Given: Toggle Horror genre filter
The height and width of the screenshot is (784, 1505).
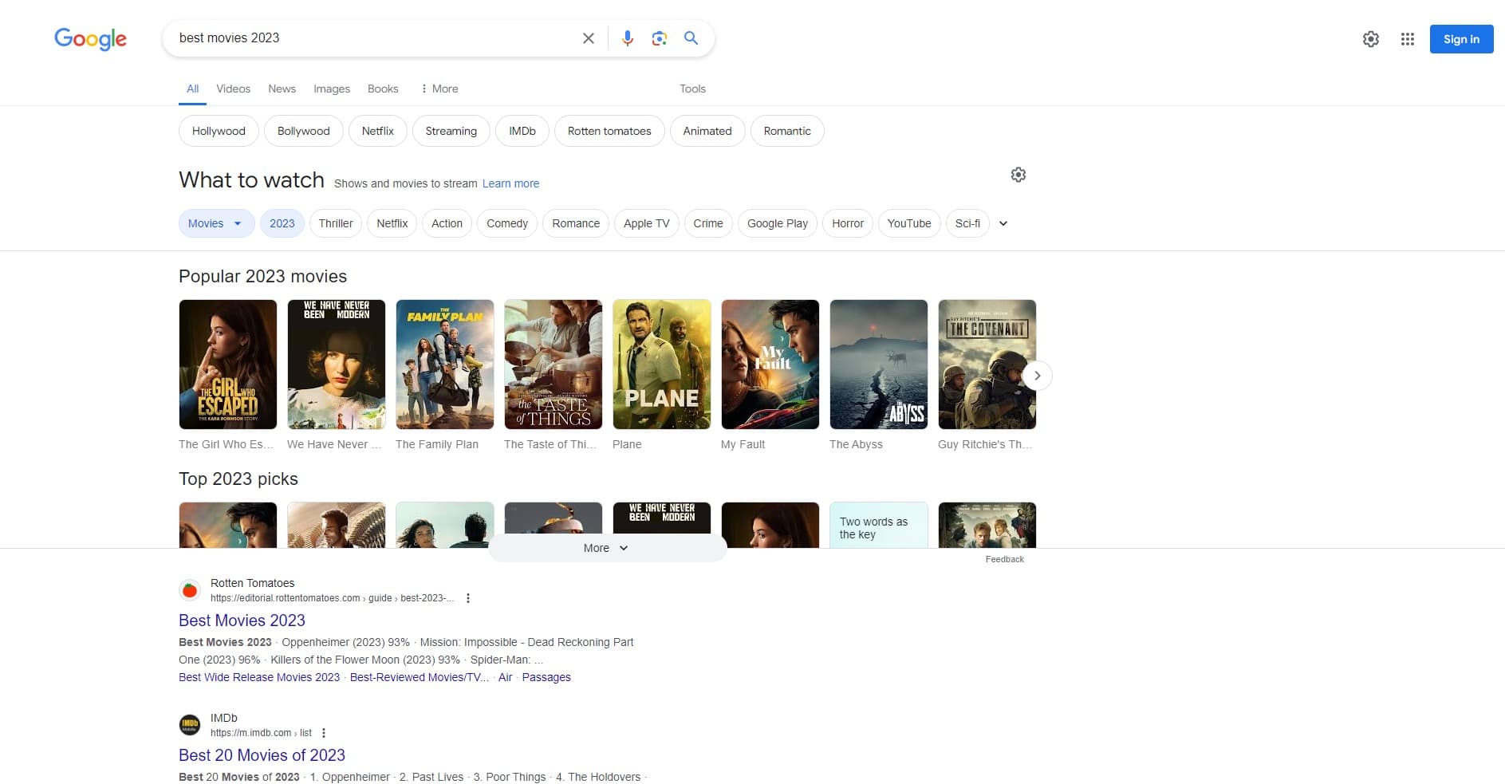Looking at the screenshot, I should point(848,223).
